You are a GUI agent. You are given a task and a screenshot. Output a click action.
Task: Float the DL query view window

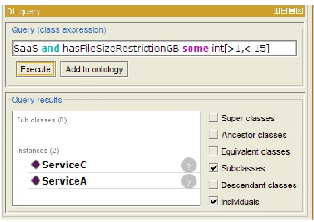tap(292, 10)
